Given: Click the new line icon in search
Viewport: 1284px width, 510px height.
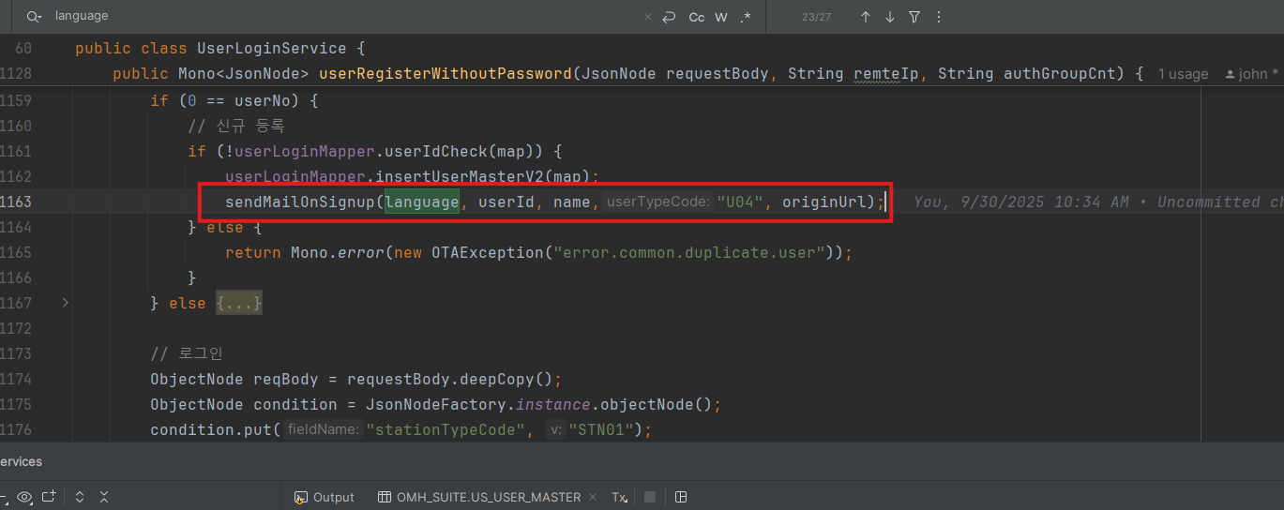Looking at the screenshot, I should [x=669, y=17].
